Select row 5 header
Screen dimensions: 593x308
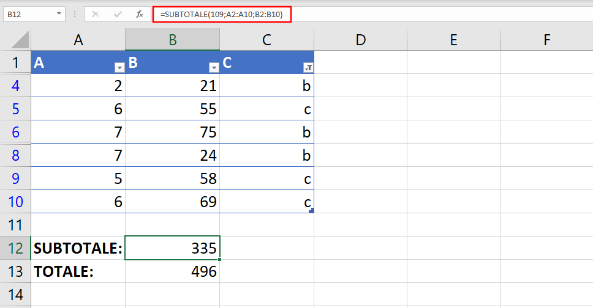[15, 109]
